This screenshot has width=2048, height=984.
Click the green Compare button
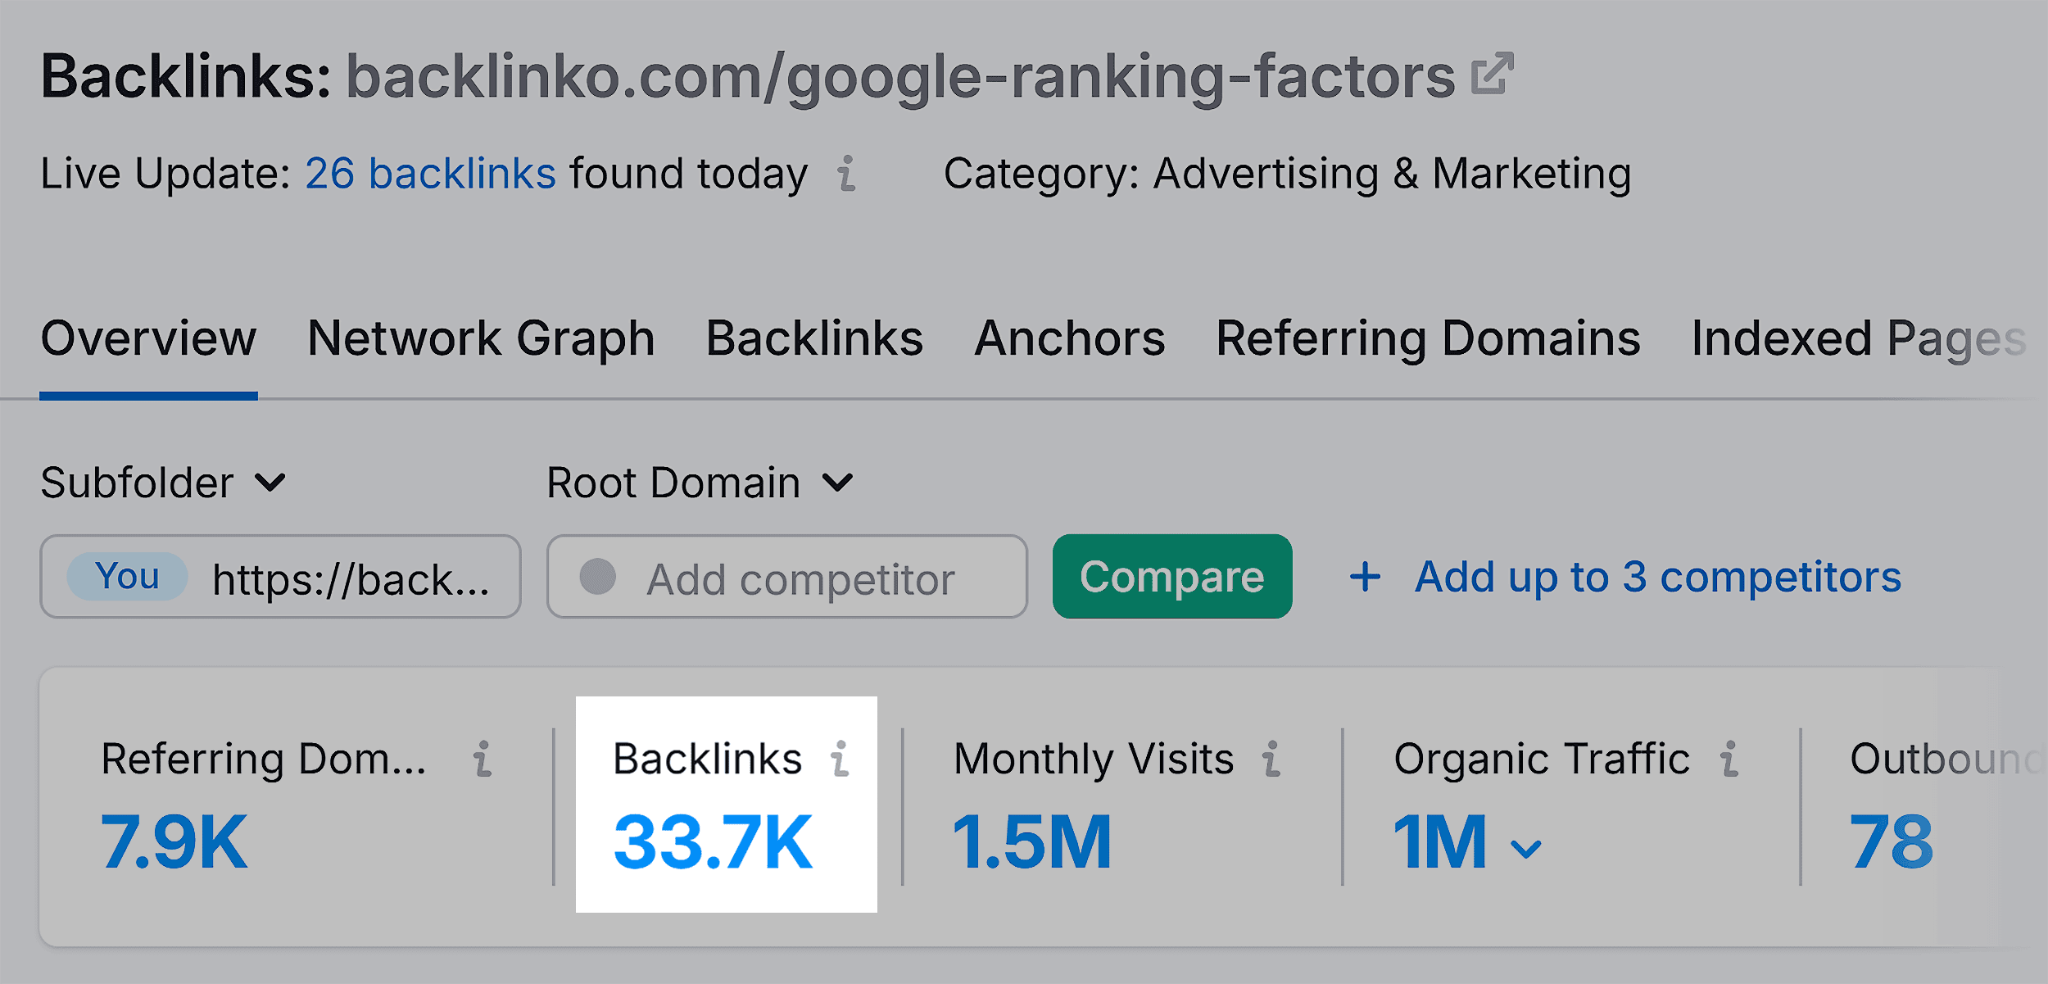coord(1171,577)
